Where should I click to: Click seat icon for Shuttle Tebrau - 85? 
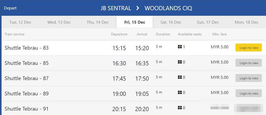(x=180, y=62)
